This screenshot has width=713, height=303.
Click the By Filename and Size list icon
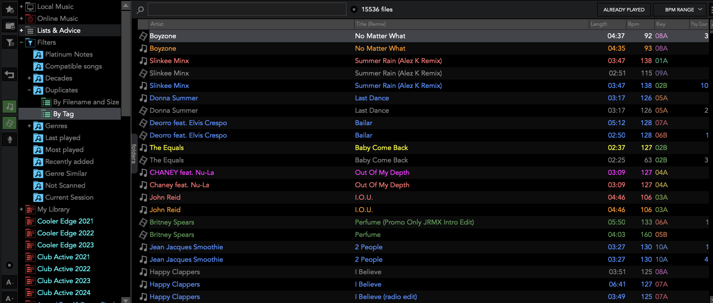pyautogui.click(x=46, y=102)
